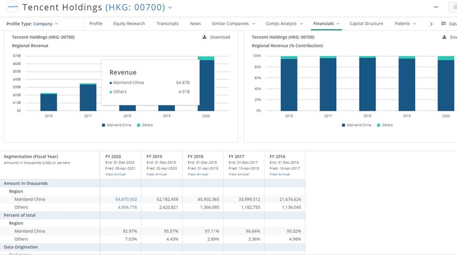Image resolution: width=457 pixels, height=255 pixels.
Task: Expand the Comps Analysis dropdown
Action: [x=284, y=24]
